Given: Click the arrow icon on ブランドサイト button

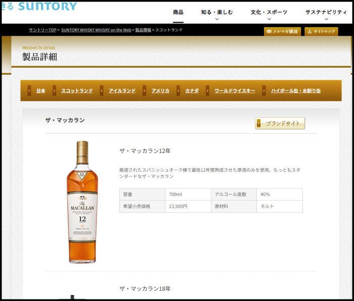Looking at the screenshot, I should point(259,123).
